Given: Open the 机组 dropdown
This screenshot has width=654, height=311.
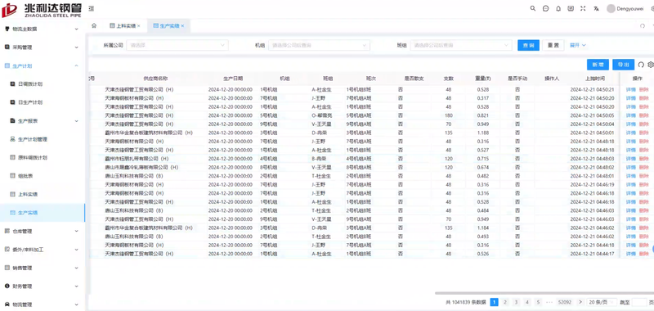Looking at the screenshot, I should click(x=319, y=45).
